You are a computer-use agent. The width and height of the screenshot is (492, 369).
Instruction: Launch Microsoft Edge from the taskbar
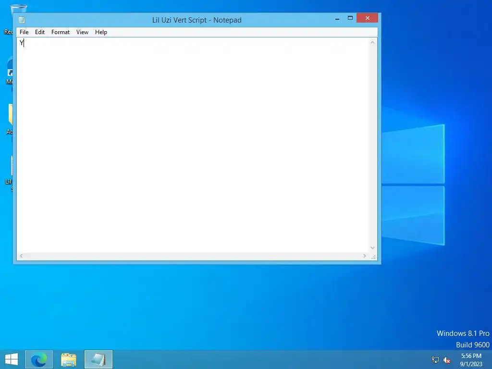(x=39, y=359)
